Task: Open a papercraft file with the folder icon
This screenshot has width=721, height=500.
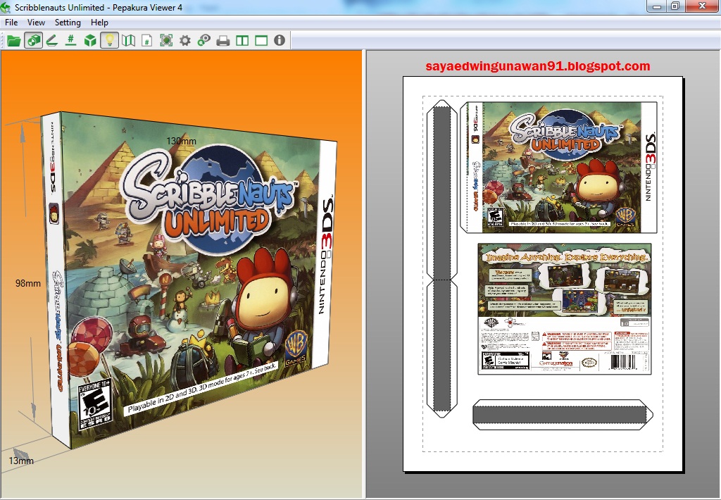Action: pyautogui.click(x=14, y=40)
